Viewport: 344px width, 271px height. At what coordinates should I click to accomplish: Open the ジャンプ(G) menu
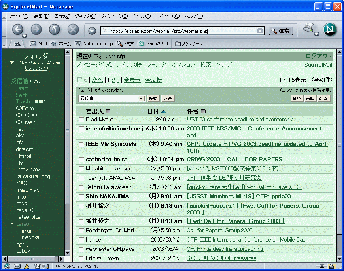85,16
